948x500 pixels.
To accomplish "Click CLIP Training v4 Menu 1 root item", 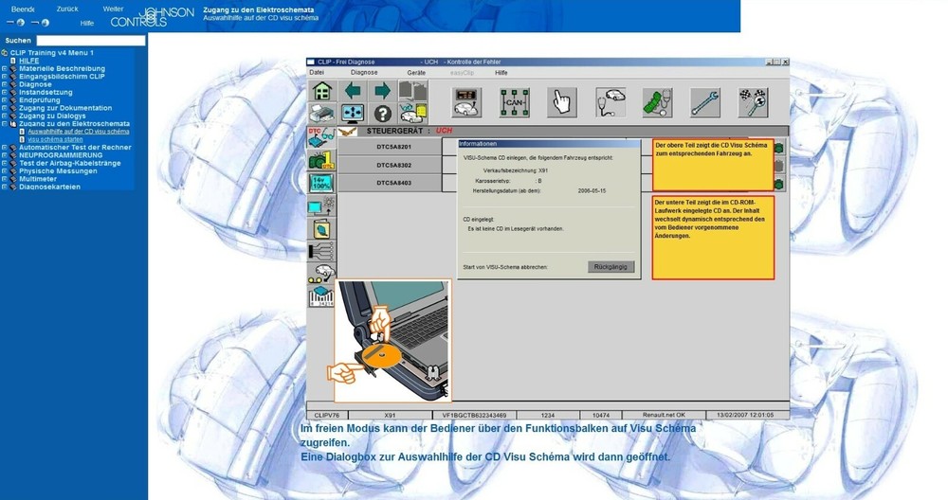I will pyautogui.click(x=52, y=53).
